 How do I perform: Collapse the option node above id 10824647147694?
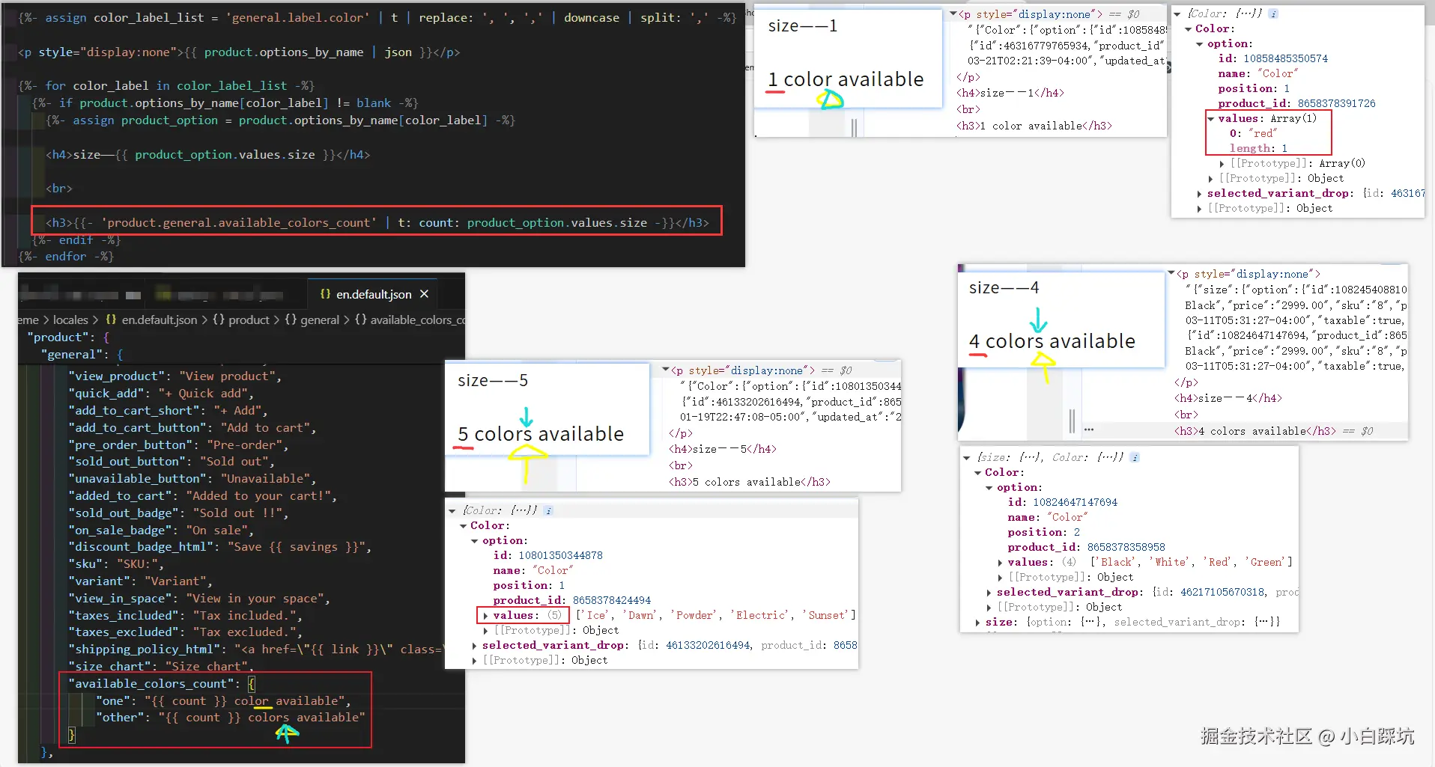[x=989, y=487]
